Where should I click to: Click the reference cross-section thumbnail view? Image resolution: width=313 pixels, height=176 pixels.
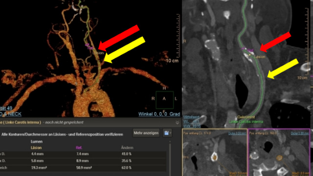[x=279, y=153]
